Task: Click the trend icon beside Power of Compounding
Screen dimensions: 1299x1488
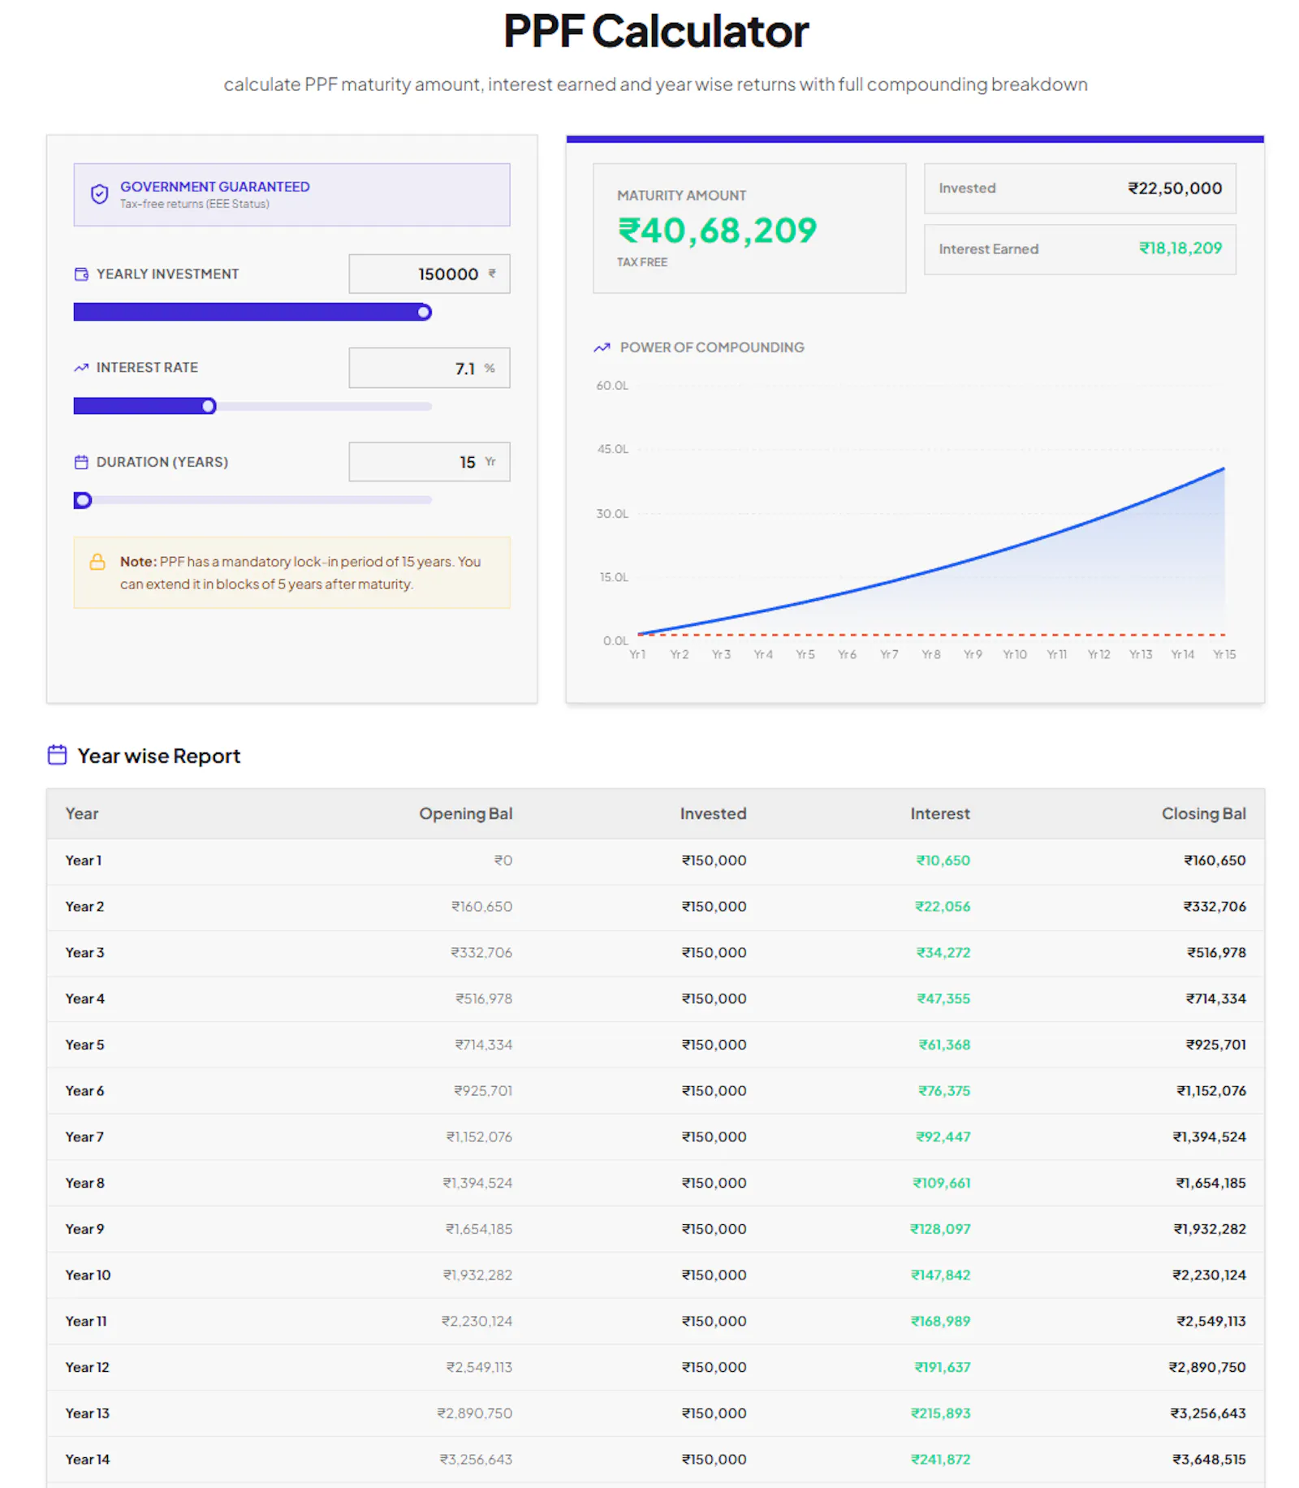Action: (602, 347)
